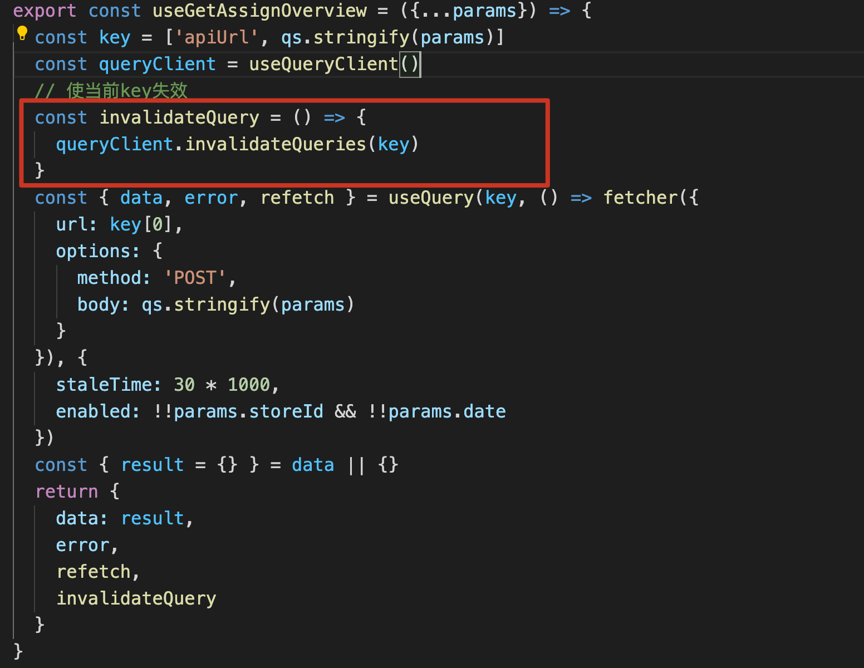Screen dimensions: 864x668
Task: Click 'invalidateQuery' in the return object
Action: 136,598
